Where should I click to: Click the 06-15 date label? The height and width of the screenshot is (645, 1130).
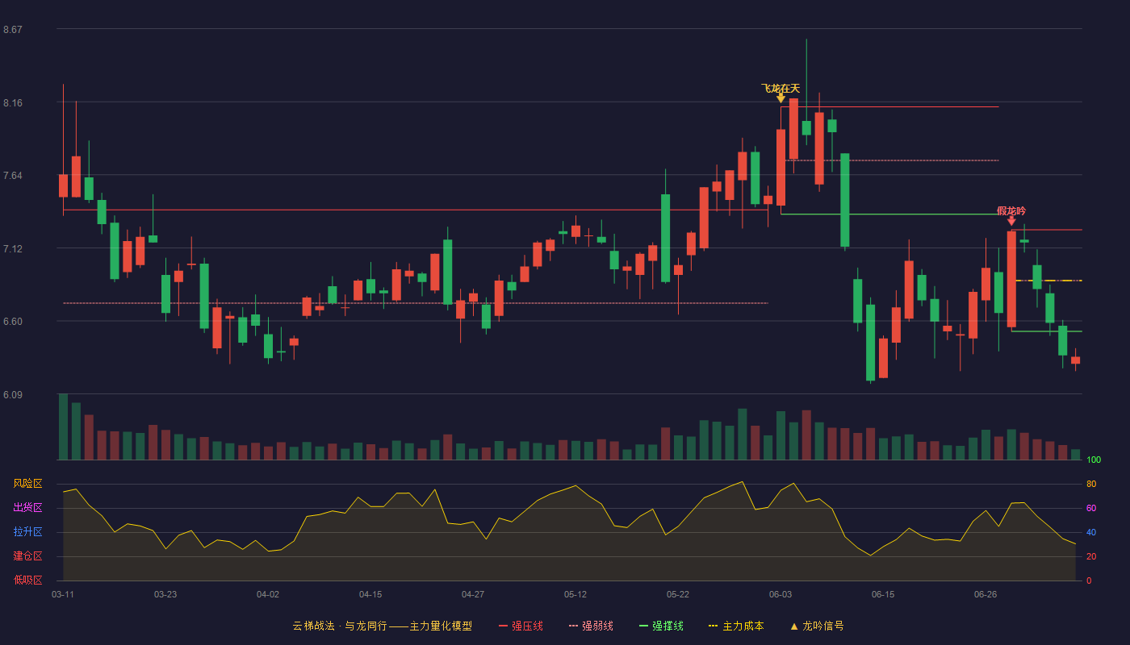point(883,594)
